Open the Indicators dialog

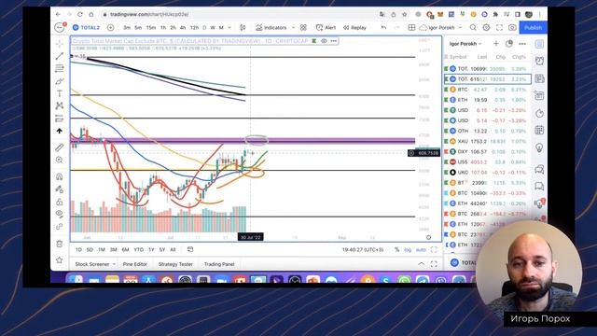point(271,27)
